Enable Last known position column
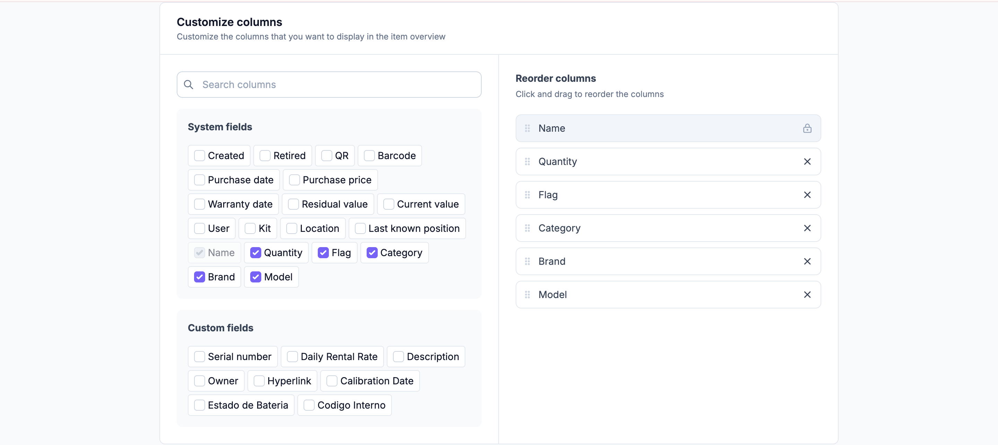998x445 pixels. (360, 229)
